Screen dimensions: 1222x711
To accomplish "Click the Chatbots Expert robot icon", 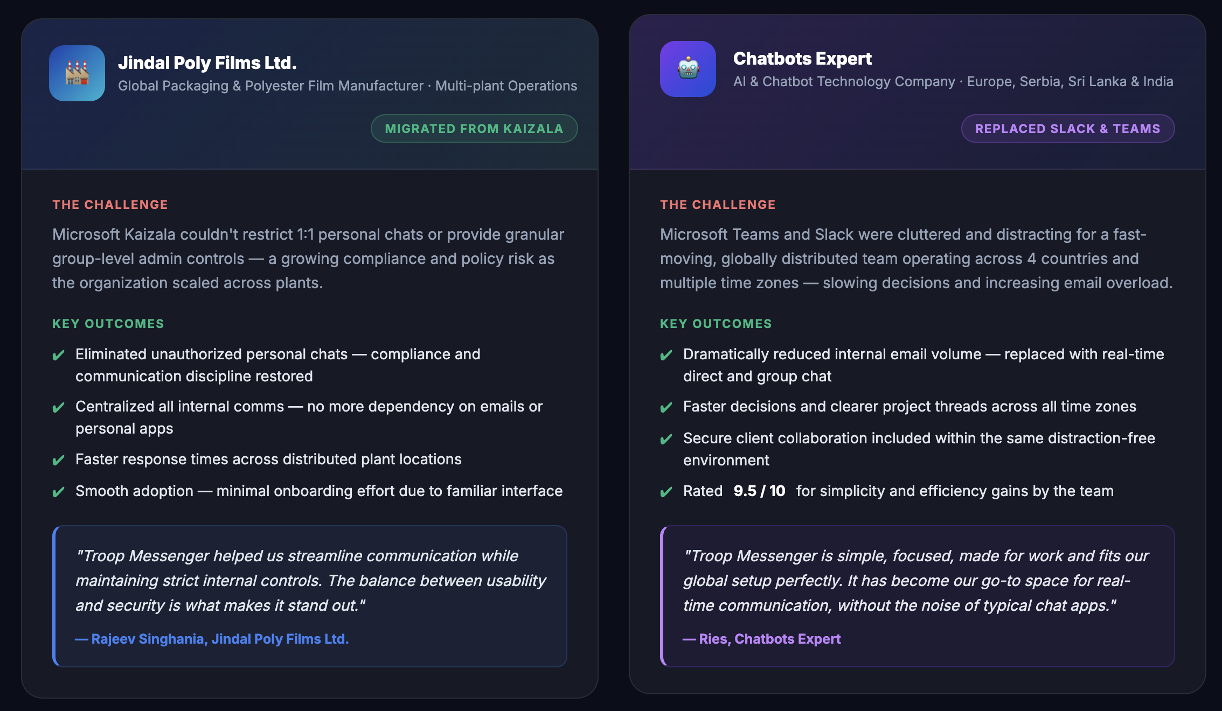I will (688, 69).
